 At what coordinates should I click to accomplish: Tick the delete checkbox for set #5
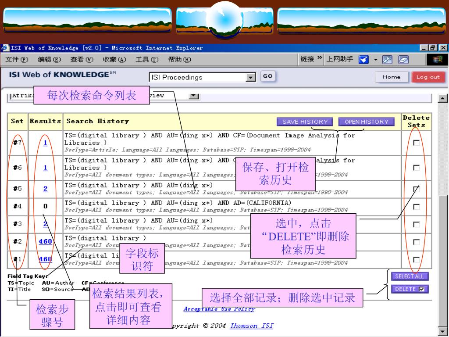pyautogui.click(x=417, y=189)
